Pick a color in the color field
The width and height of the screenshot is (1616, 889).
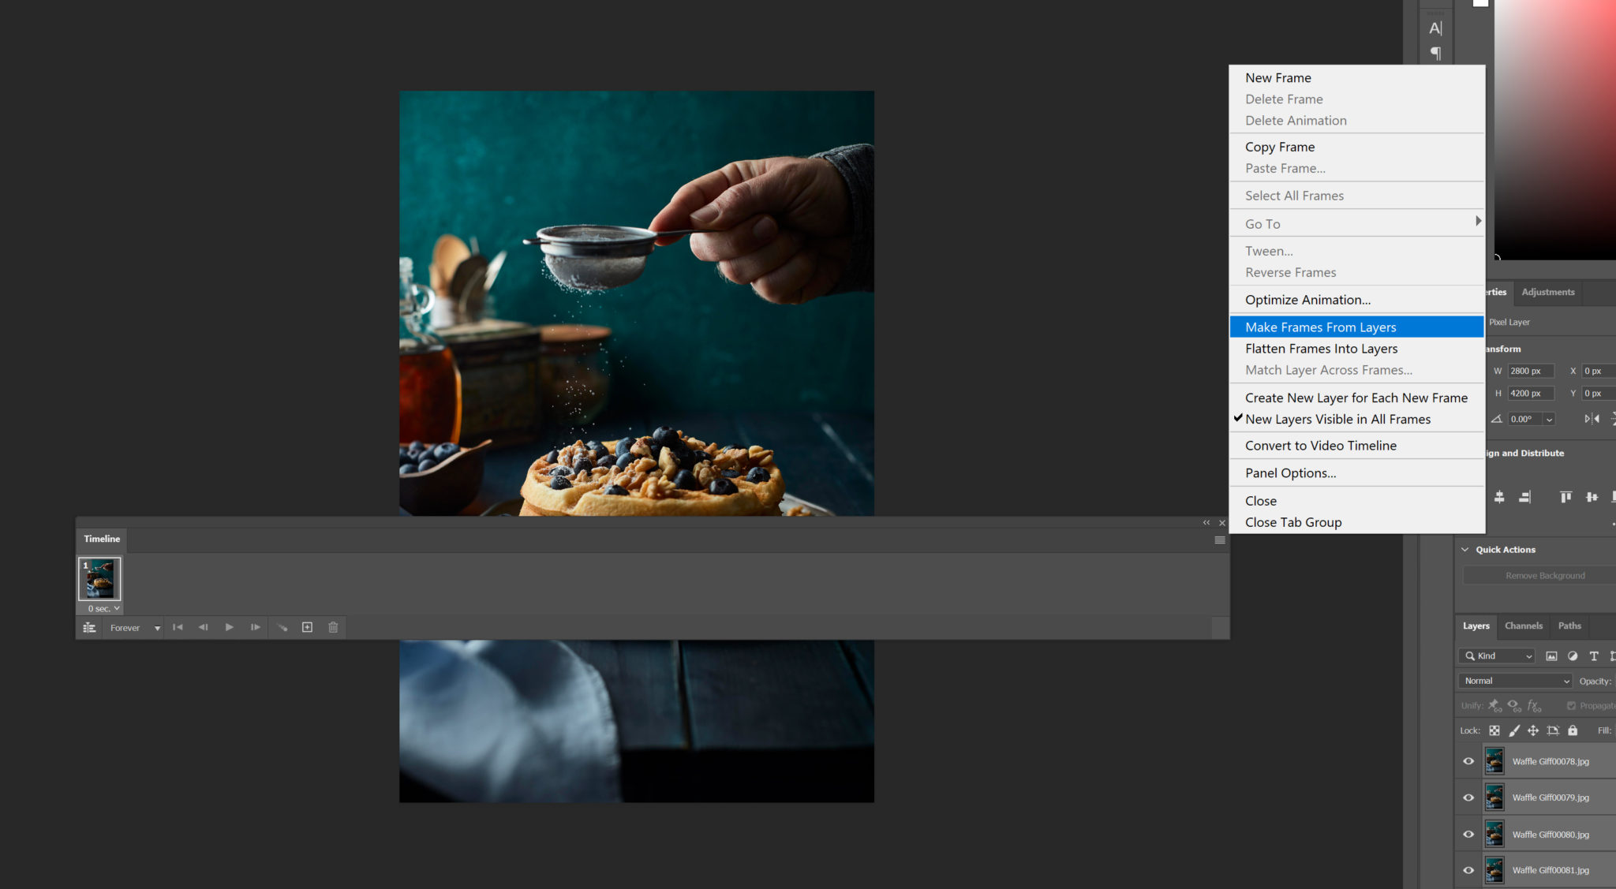1554,129
